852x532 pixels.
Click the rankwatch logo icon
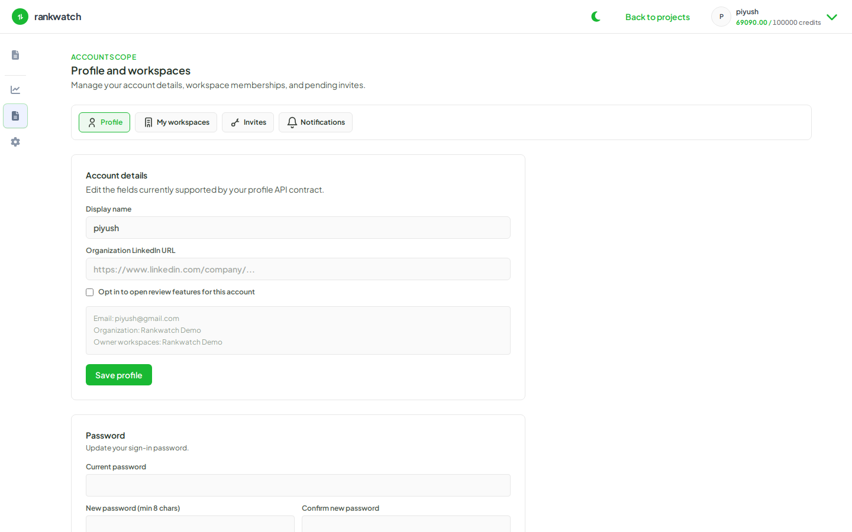click(20, 17)
